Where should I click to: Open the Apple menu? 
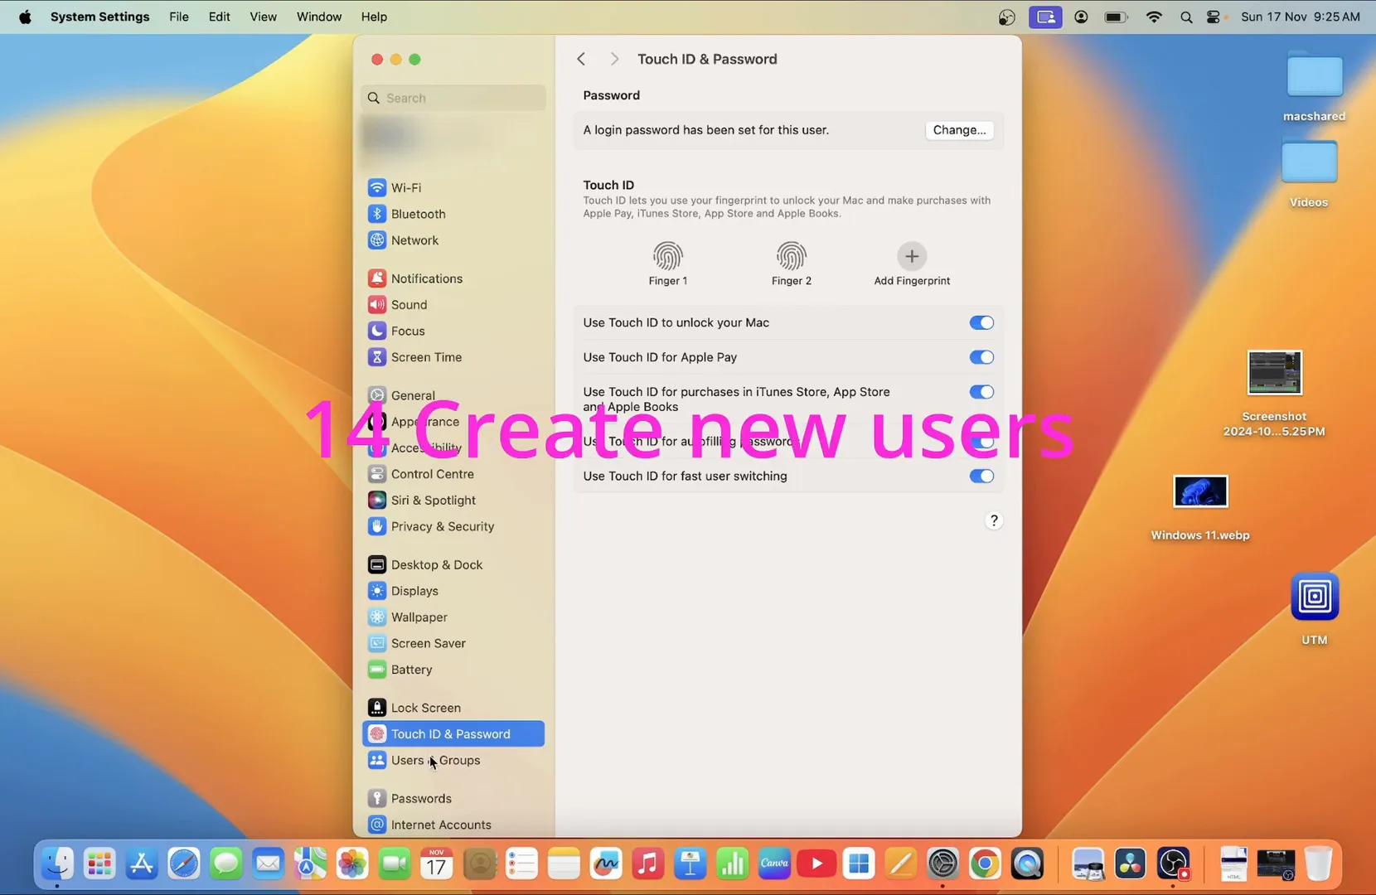[x=25, y=17]
